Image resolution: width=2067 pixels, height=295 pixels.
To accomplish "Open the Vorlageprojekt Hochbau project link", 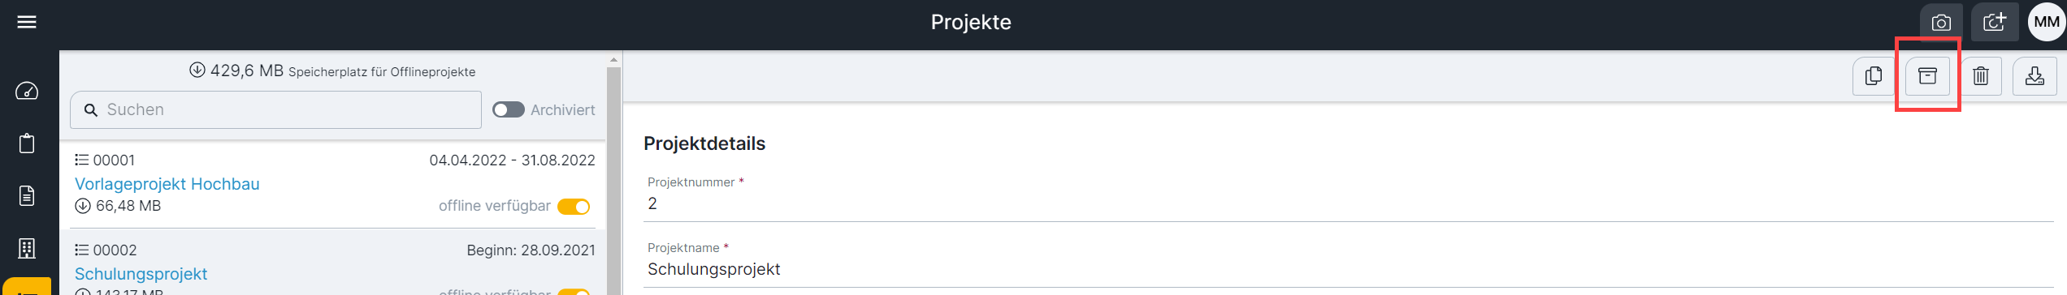I will [x=167, y=184].
